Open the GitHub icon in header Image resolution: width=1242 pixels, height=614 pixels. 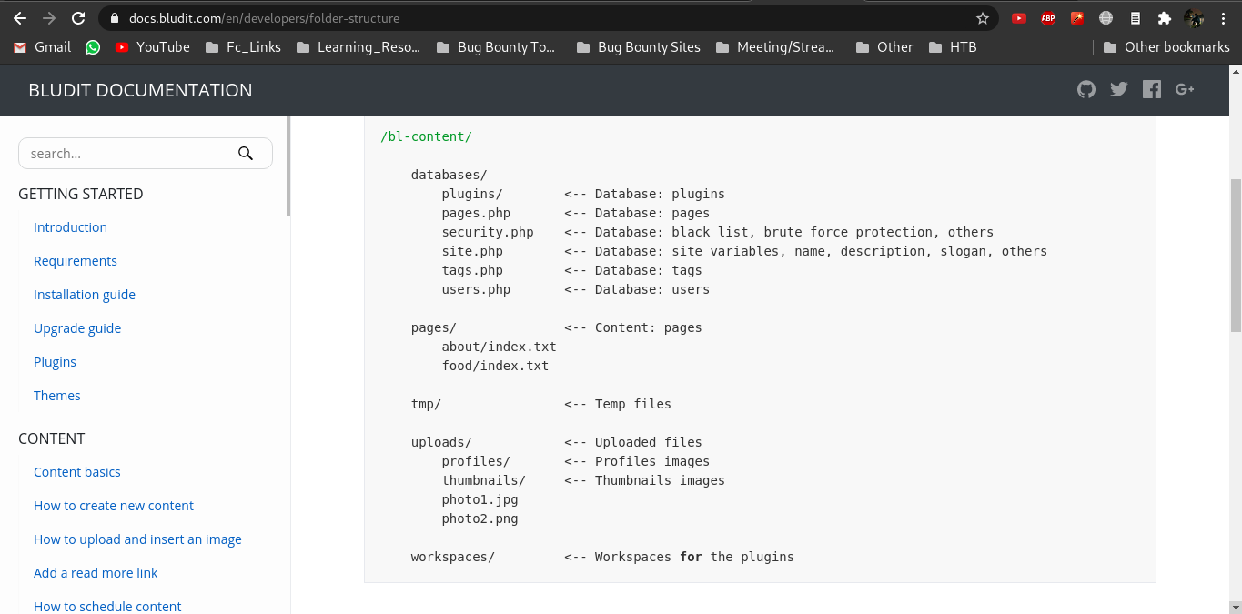click(1085, 89)
